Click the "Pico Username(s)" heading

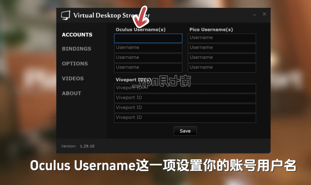211,30
